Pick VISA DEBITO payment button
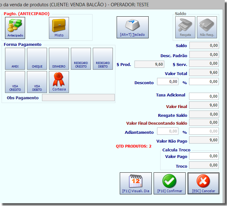 pos(37,82)
